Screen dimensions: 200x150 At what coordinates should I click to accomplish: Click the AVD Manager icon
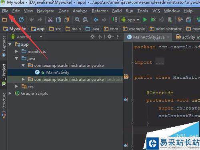click(x=188, y=20)
